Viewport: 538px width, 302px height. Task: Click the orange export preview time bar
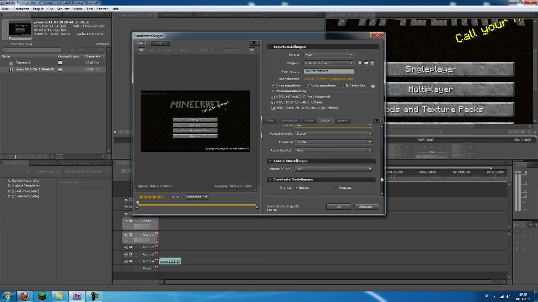197,205
